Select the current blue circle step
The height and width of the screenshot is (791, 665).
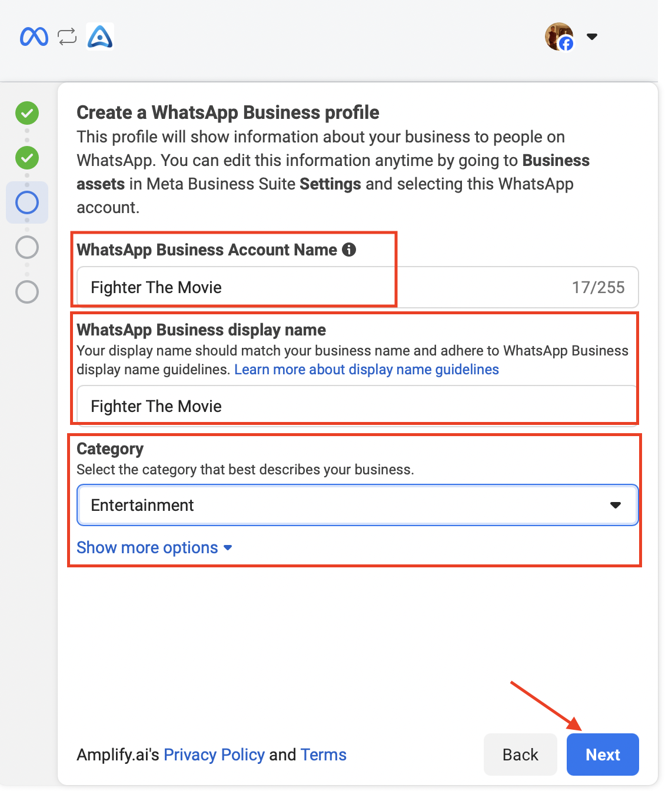(x=27, y=202)
